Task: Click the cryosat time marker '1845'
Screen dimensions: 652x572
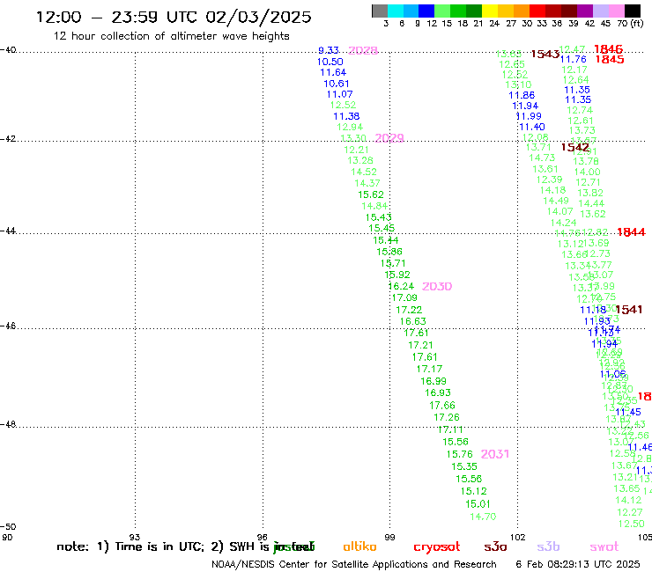Action: point(610,60)
